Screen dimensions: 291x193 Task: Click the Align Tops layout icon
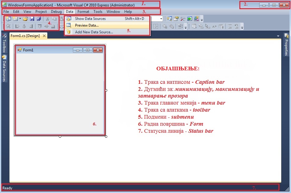click(40, 27)
